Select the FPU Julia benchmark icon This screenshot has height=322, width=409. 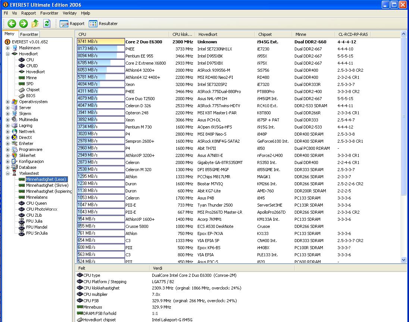point(22,221)
